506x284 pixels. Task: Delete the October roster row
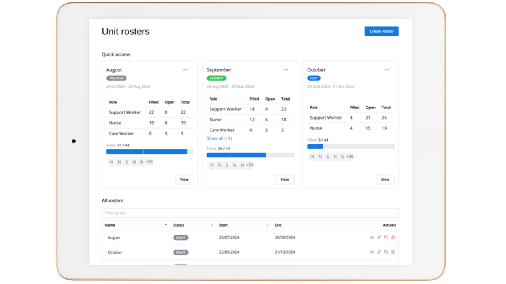tap(393, 252)
